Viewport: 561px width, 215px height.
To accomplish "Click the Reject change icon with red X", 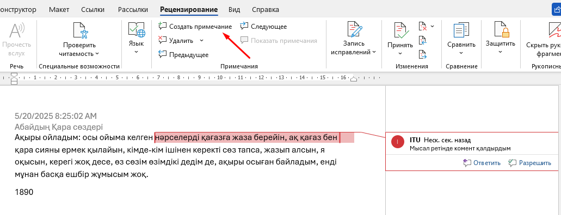I will 423,26.
